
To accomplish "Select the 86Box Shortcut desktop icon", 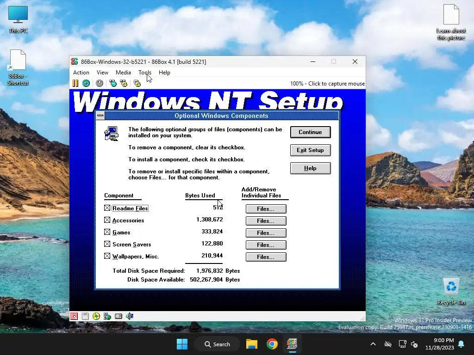I will pyautogui.click(x=18, y=67).
